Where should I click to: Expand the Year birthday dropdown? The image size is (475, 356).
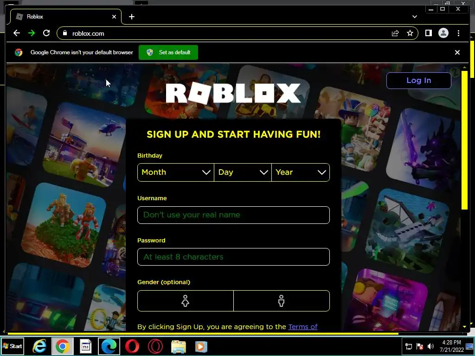click(x=301, y=172)
